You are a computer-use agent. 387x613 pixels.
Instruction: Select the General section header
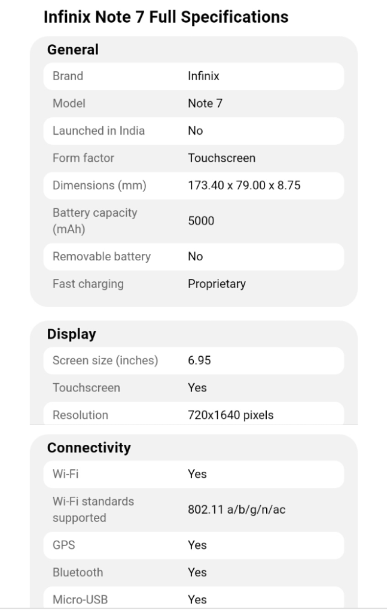pyautogui.click(x=72, y=50)
